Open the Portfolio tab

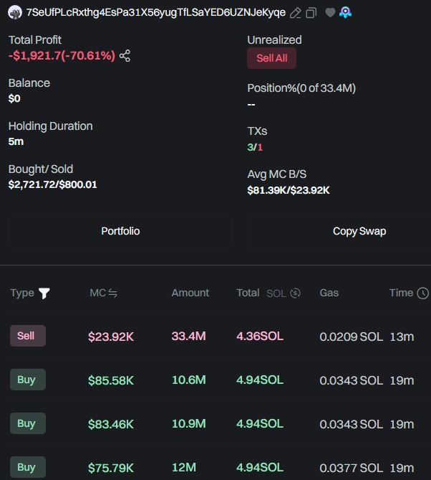(120, 231)
